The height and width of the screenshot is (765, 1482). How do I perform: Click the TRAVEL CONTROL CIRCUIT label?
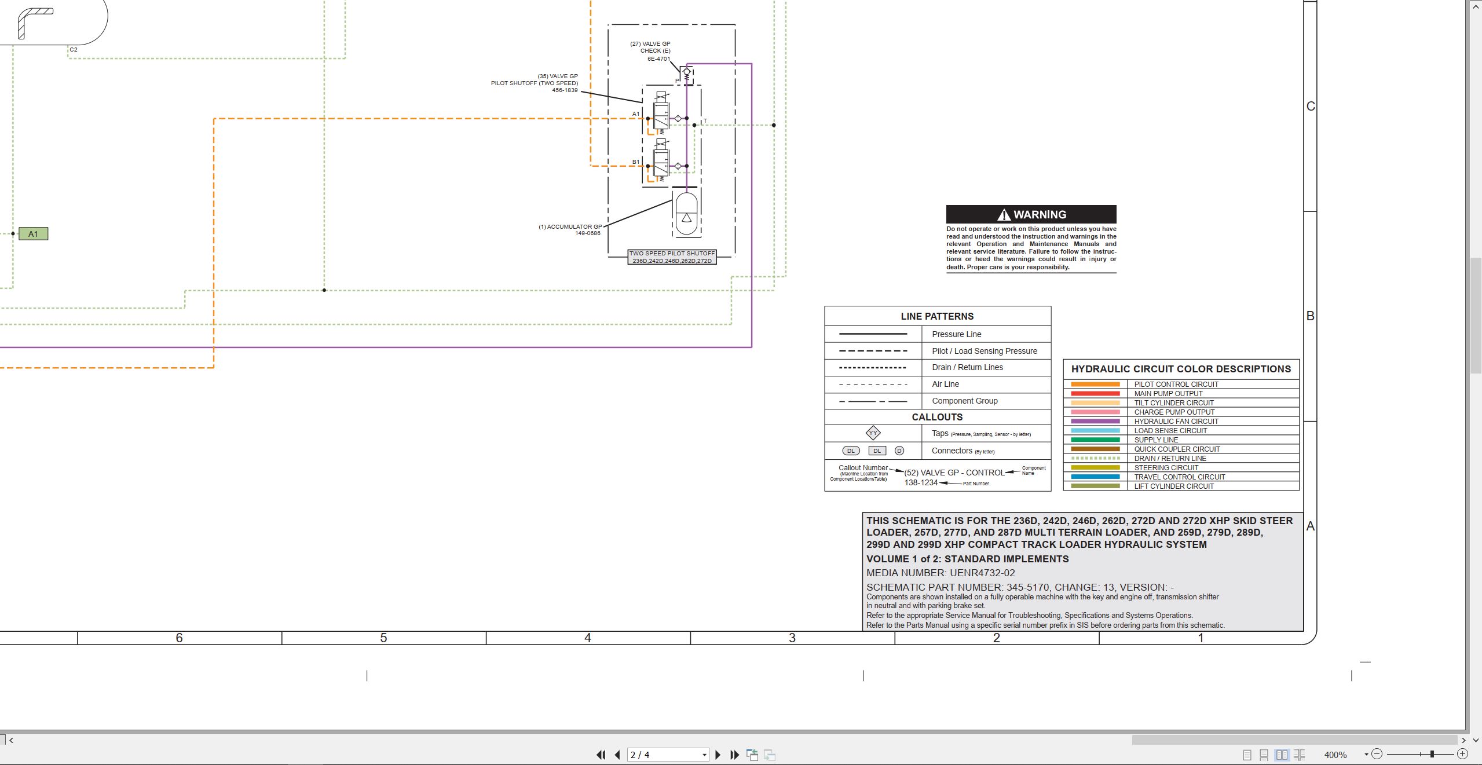click(1180, 477)
